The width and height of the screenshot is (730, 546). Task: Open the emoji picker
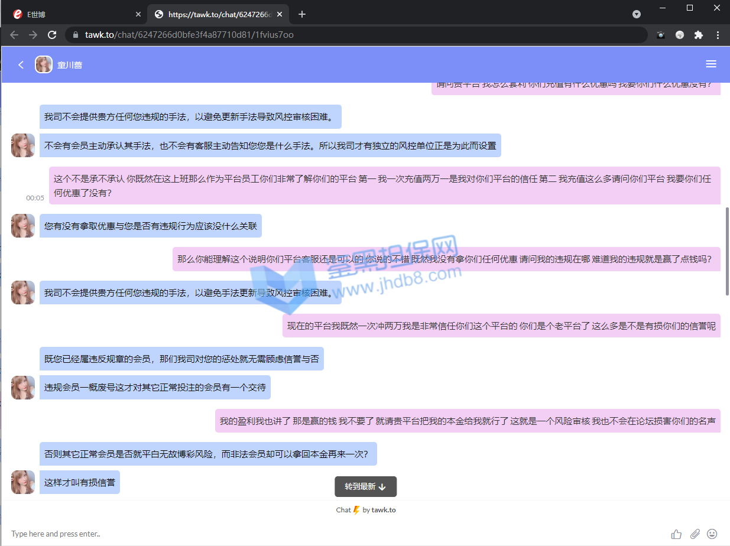point(712,534)
